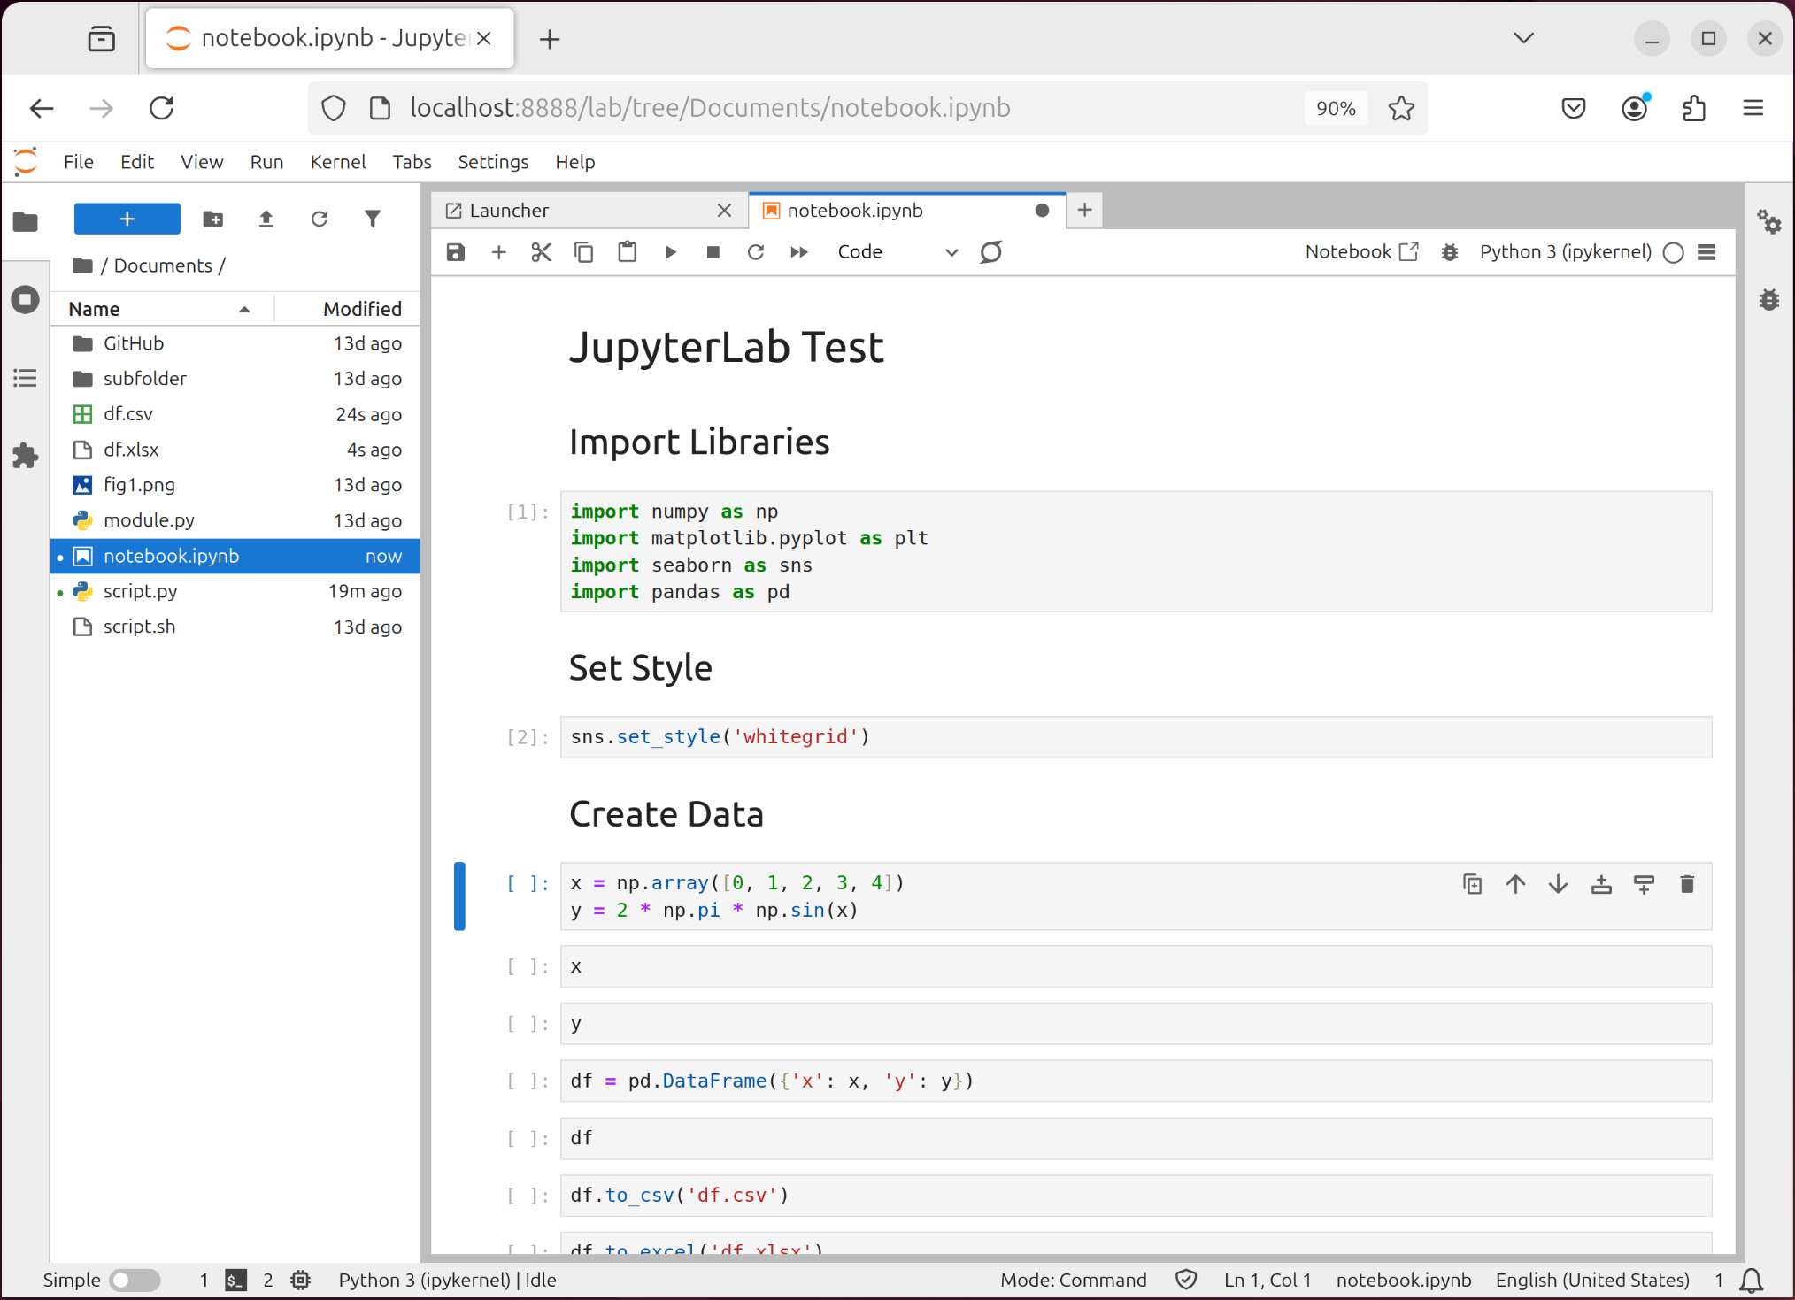Run the selected cell with the play icon
The height and width of the screenshot is (1300, 1795).
click(671, 252)
